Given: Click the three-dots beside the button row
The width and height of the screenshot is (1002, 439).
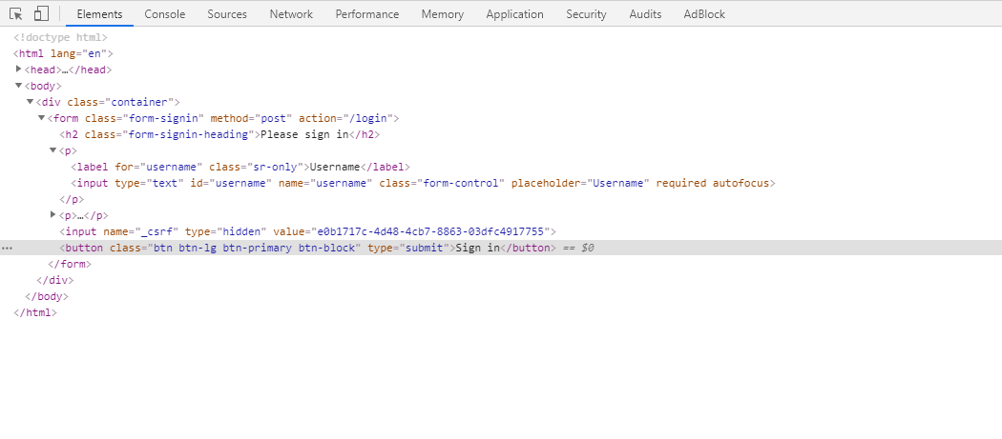Looking at the screenshot, I should pos(7,248).
